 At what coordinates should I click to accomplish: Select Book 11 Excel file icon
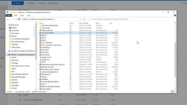click(x=40, y=35)
